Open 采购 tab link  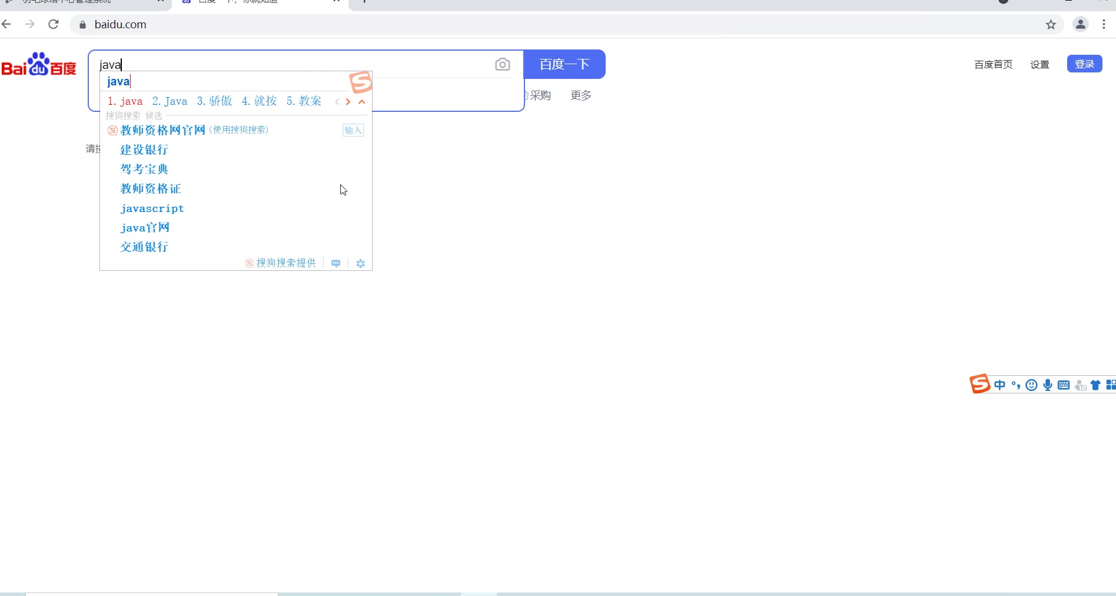[540, 95]
